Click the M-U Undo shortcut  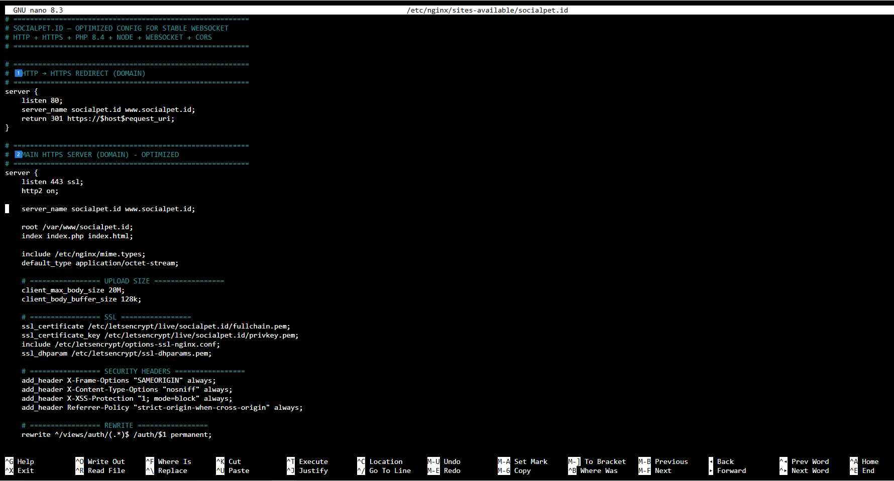pos(444,461)
